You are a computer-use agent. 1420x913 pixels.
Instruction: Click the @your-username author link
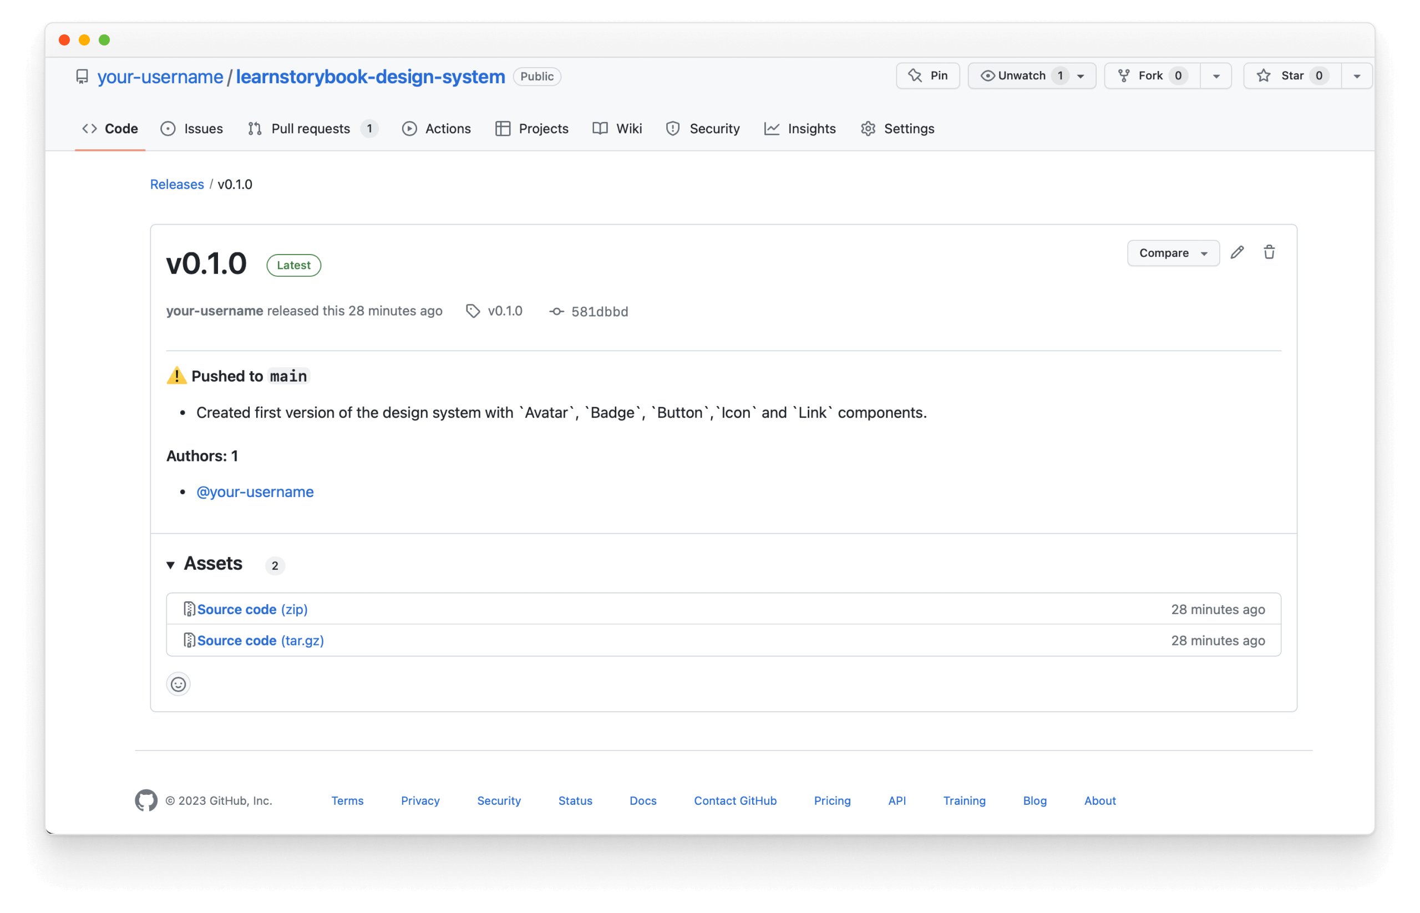256,491
